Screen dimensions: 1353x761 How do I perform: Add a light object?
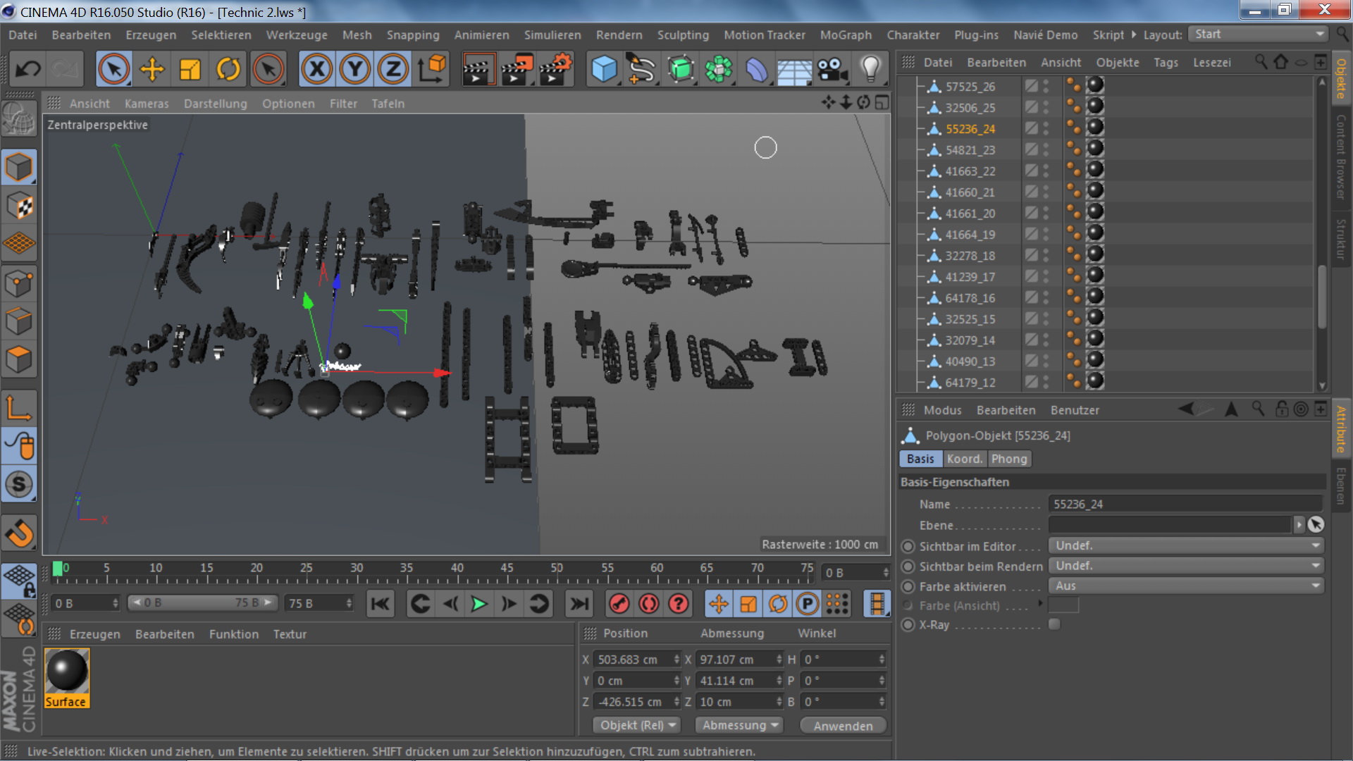(871, 69)
